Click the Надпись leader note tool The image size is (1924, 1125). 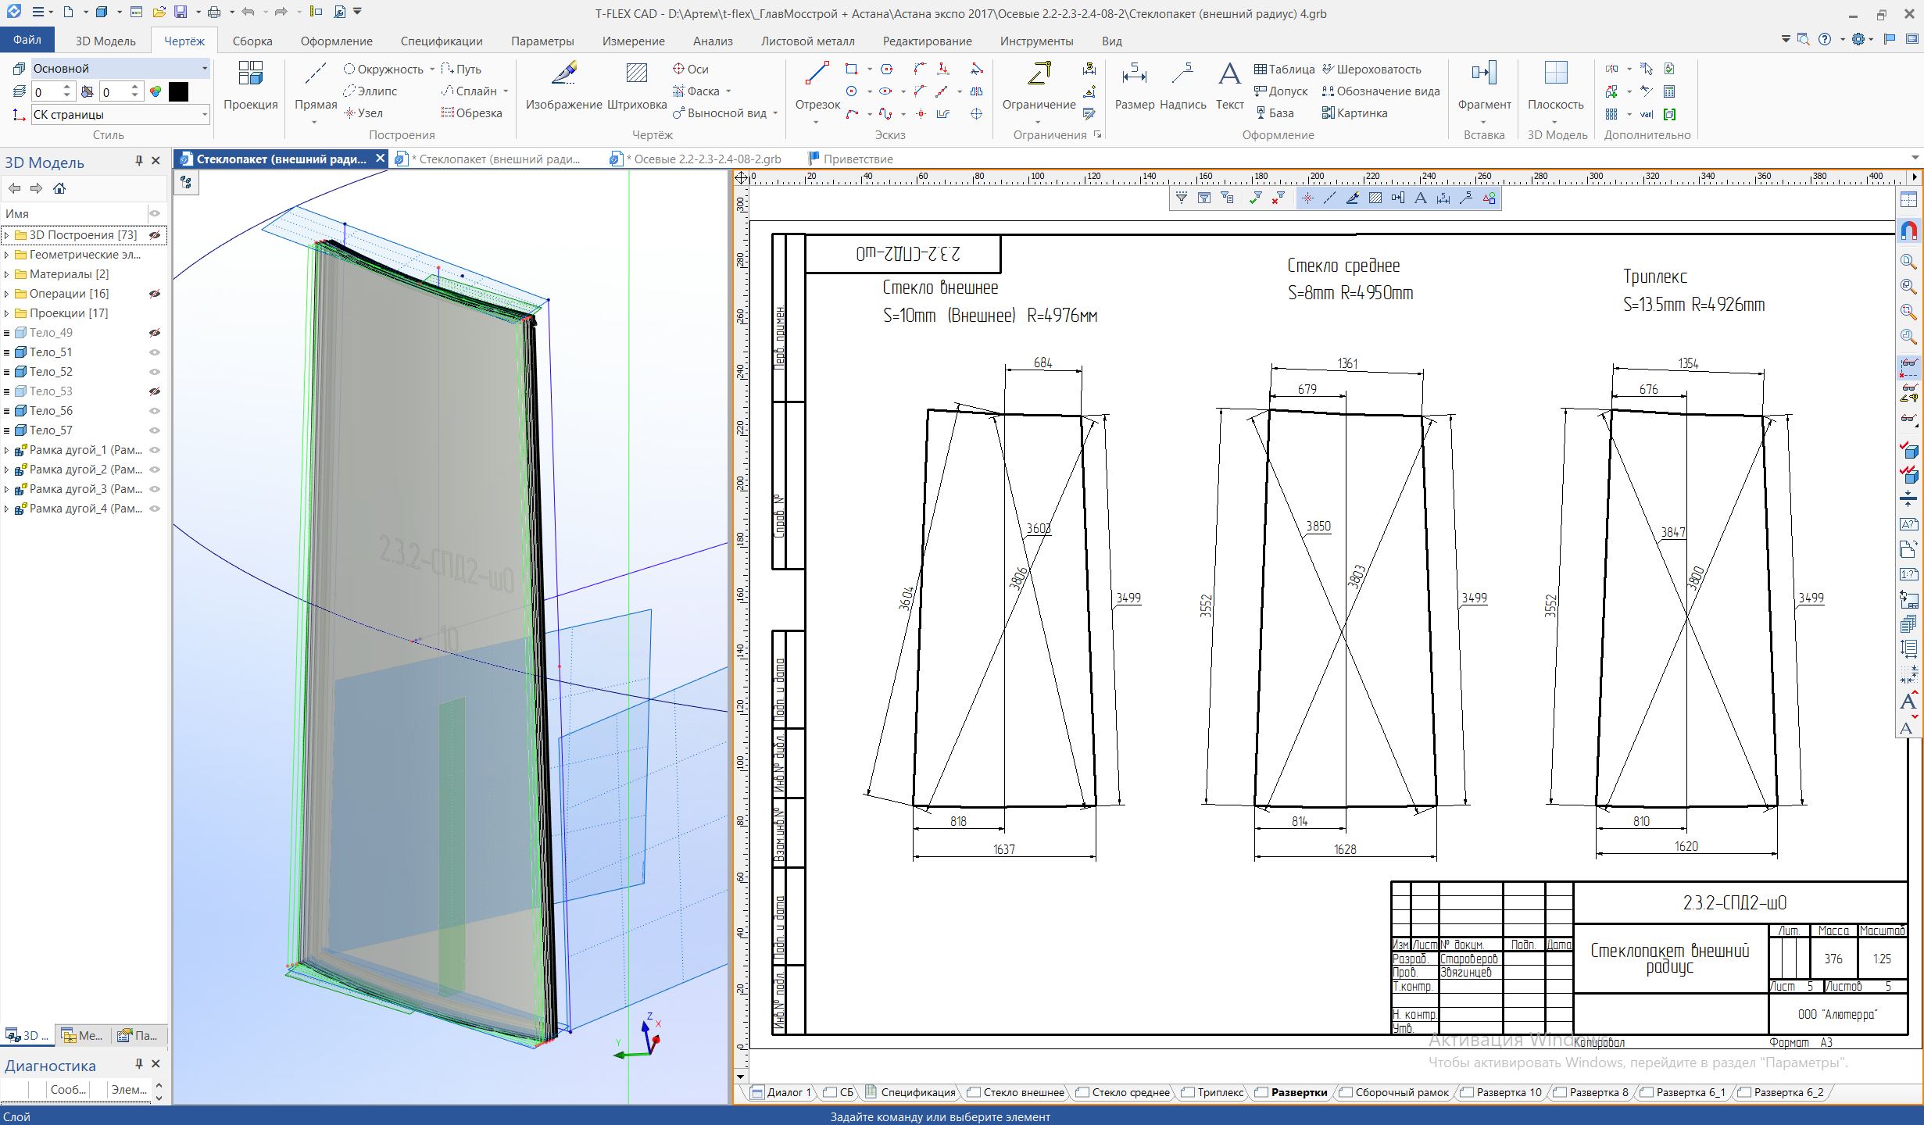click(x=1182, y=86)
